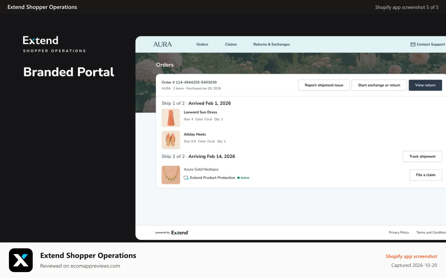File a claim for Azure Gold Necklace
This screenshot has width=446, height=278.
click(426, 175)
